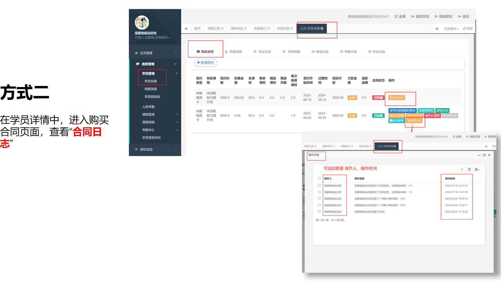Close the 小兰-学员详情 tab via its X icon
Image resolution: width=501 pixels, height=283 pixels.
click(x=322, y=28)
